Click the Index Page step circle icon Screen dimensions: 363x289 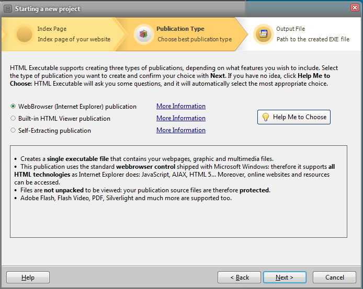click(x=24, y=34)
